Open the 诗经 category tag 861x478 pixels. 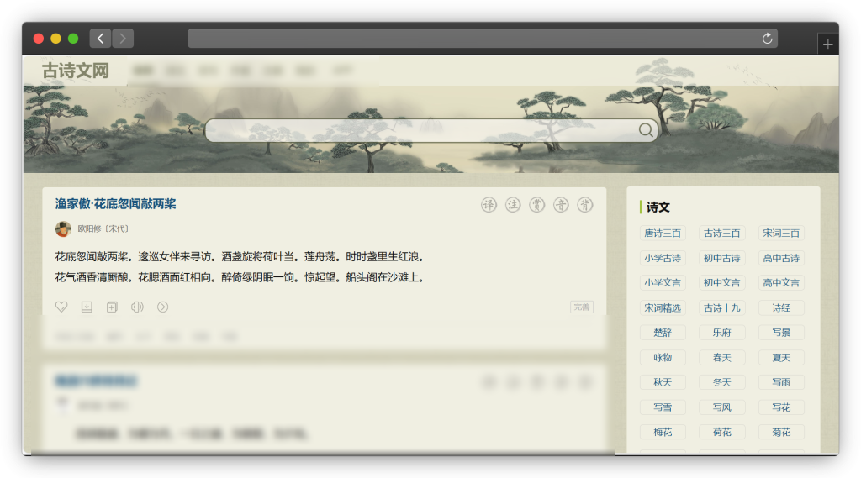coord(780,307)
